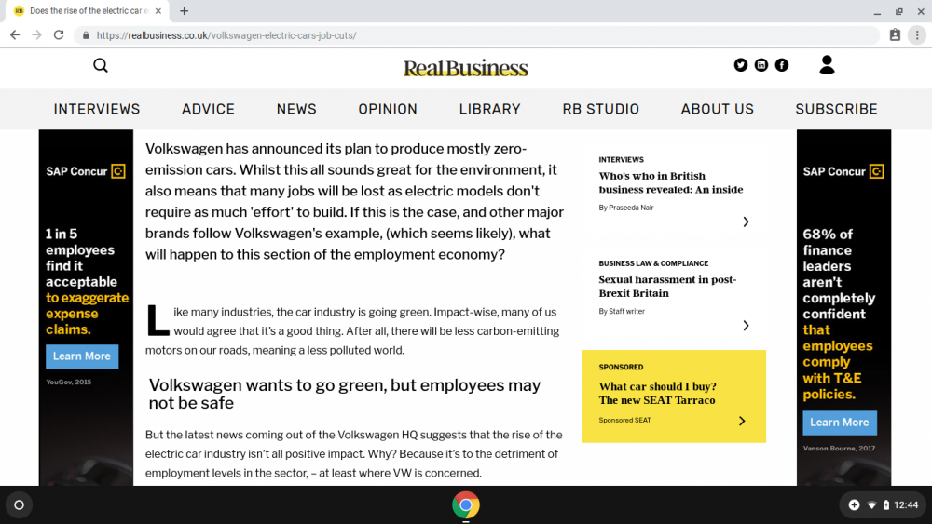Screen dimensions: 932x524
Task: View site security lock info
Action: tap(86, 35)
